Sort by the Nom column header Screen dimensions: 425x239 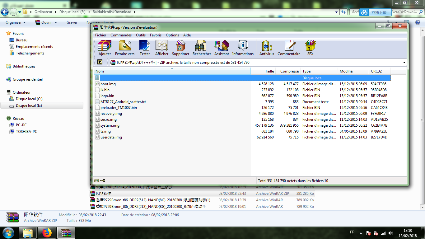coord(172,71)
